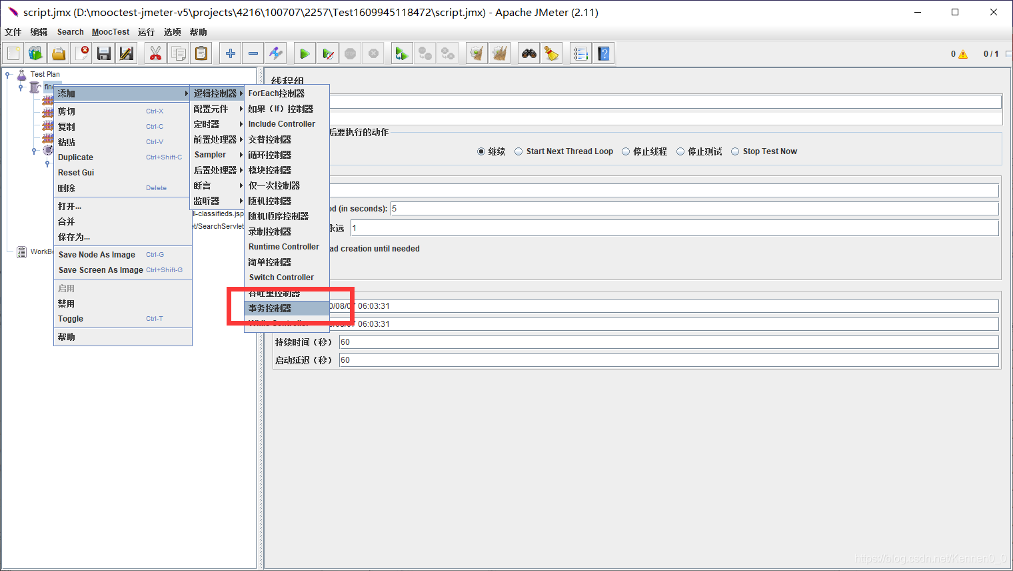Click the grey Stop icon
Image resolution: width=1013 pixels, height=571 pixels.
pos(350,53)
